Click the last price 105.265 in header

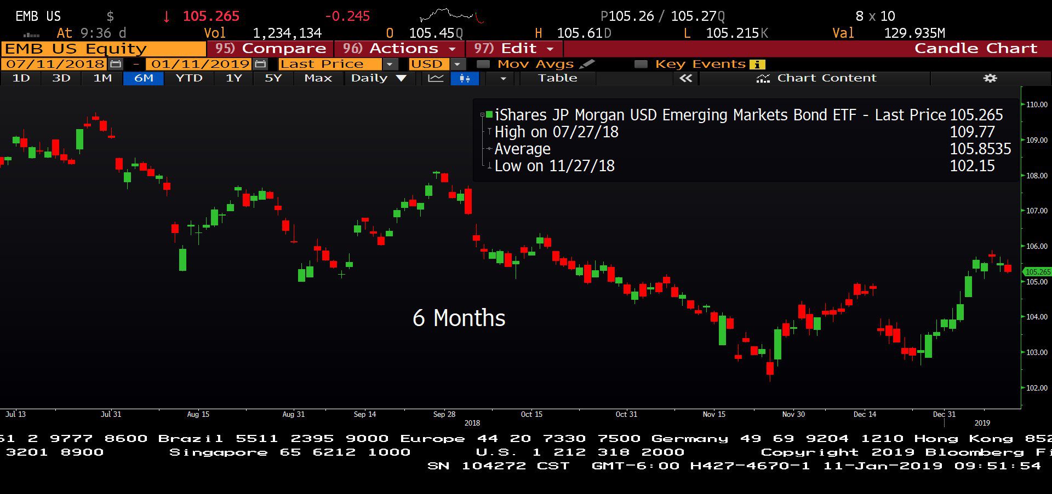pos(211,16)
